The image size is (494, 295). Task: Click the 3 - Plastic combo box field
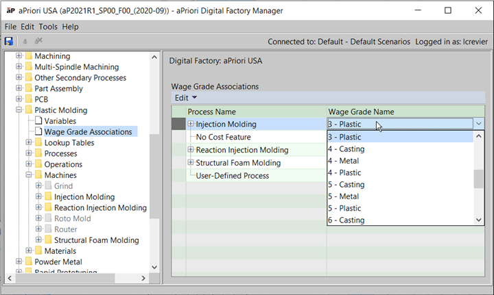(x=400, y=124)
